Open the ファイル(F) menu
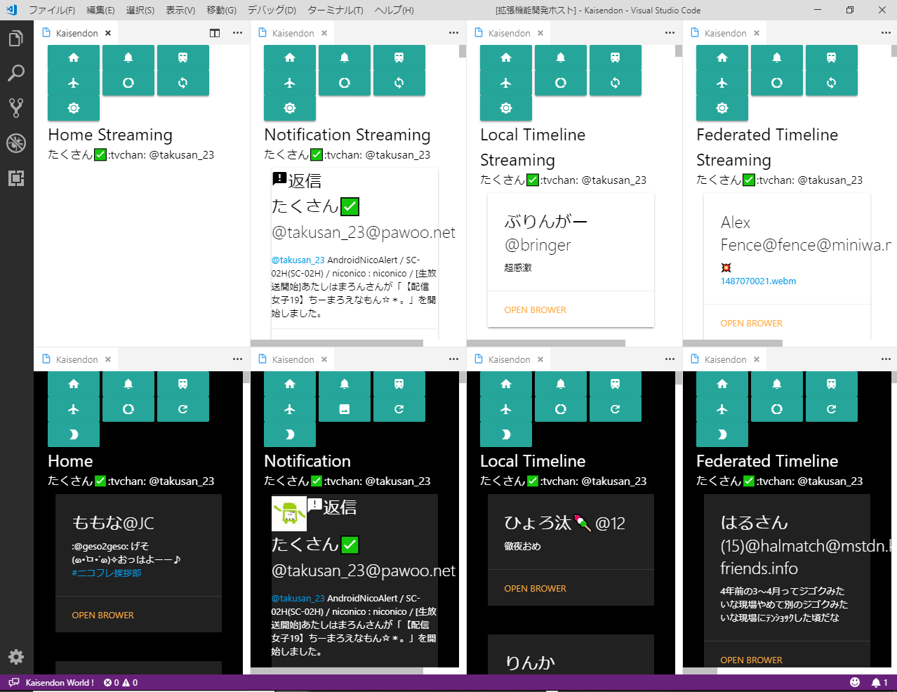The image size is (897, 692). (x=52, y=10)
